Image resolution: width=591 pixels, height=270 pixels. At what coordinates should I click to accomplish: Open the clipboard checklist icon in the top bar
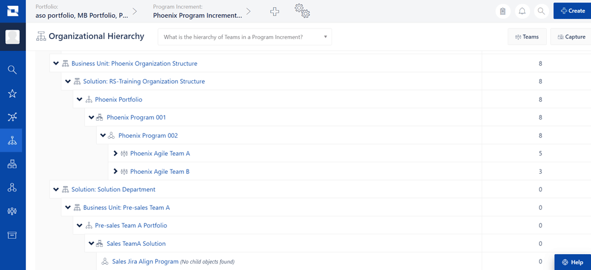coord(502,11)
